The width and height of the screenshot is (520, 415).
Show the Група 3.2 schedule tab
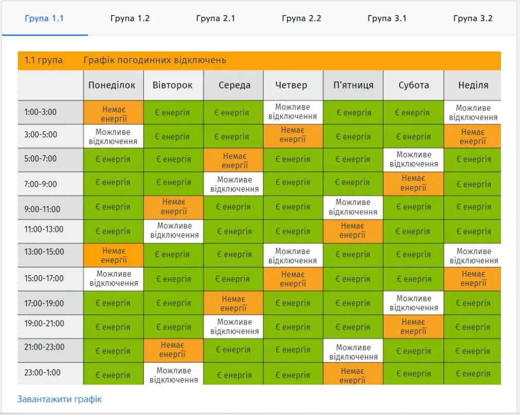[x=473, y=19]
